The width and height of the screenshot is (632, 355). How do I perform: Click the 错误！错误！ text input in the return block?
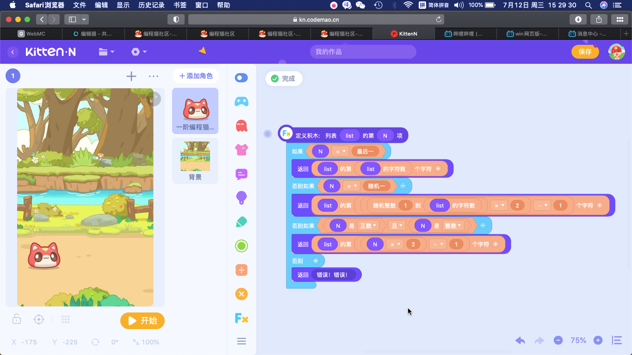[333, 275]
